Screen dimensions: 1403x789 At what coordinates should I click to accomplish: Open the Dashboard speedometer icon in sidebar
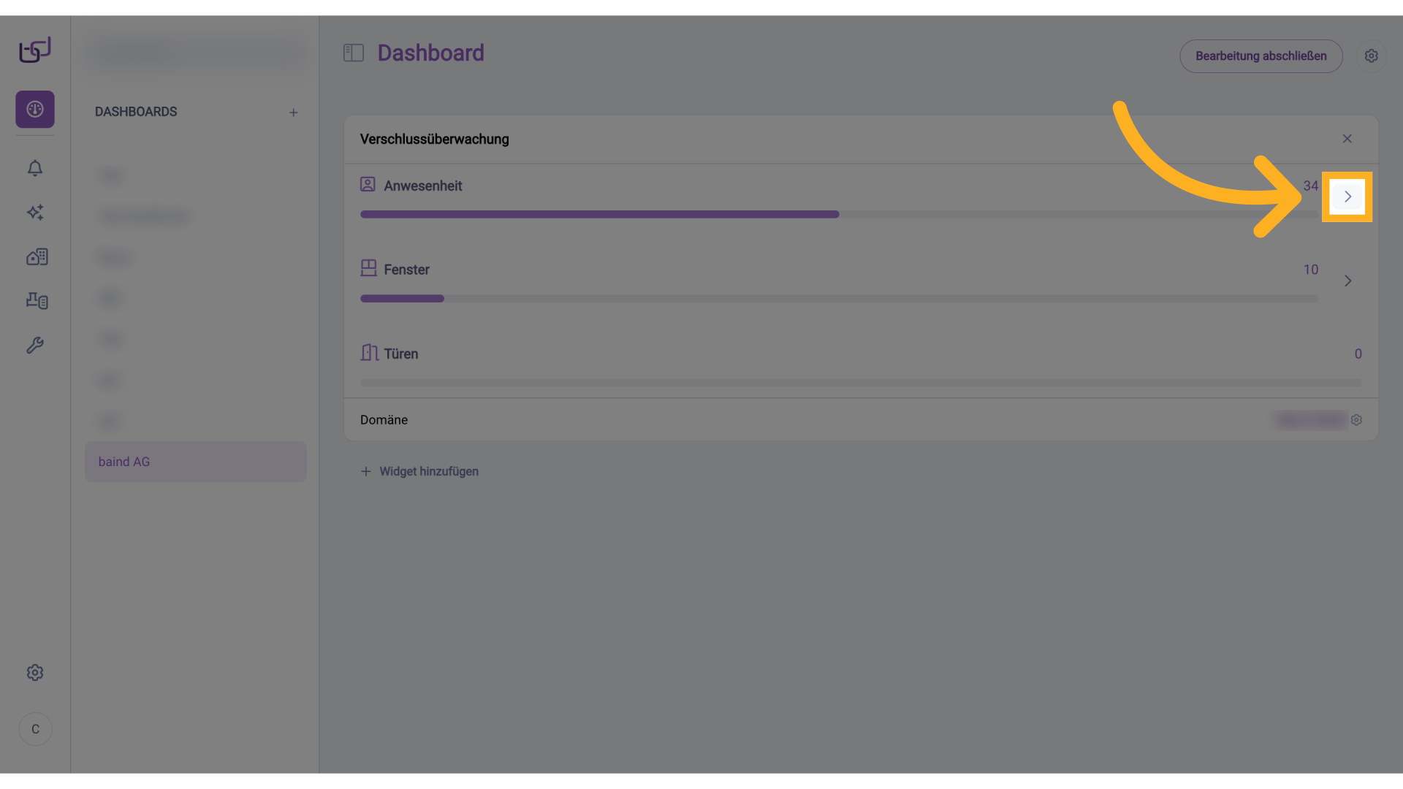(x=34, y=109)
